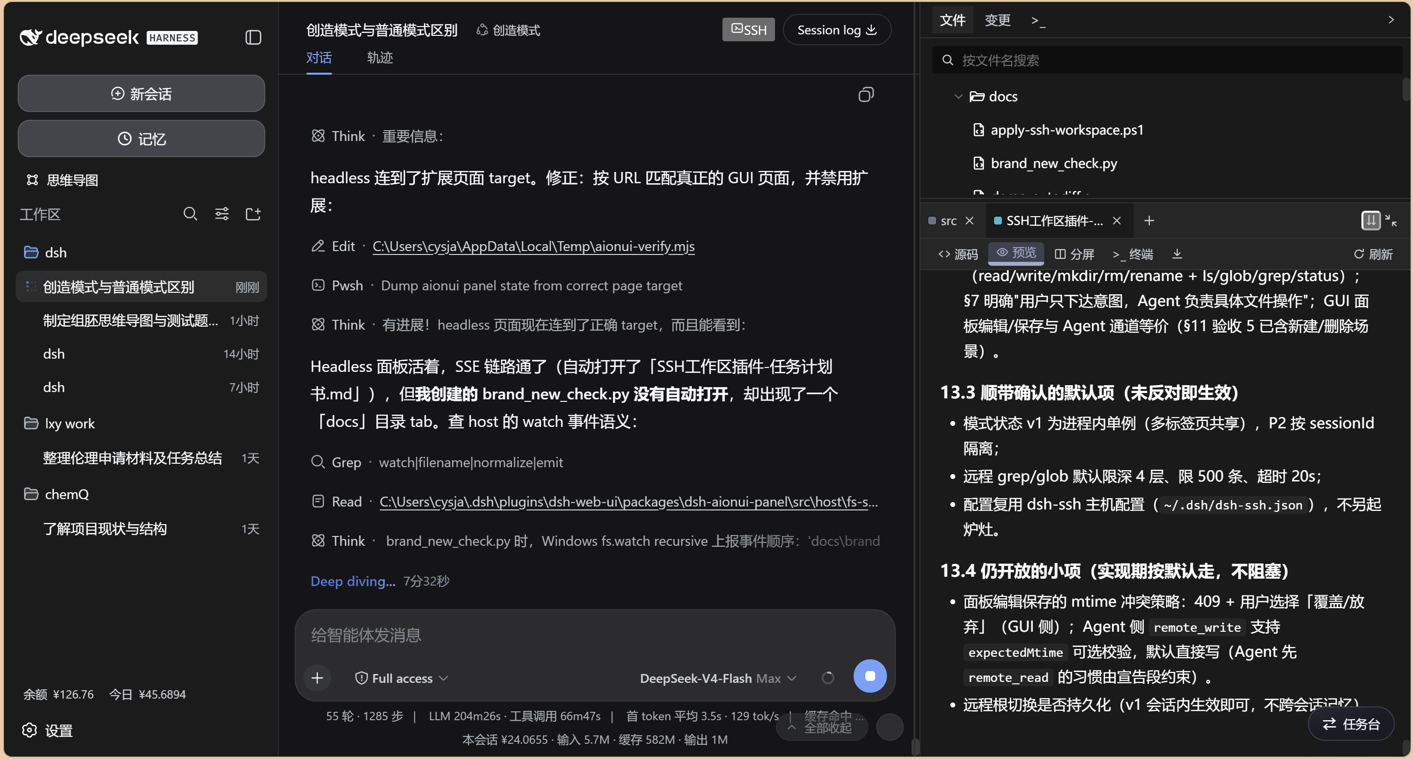Download the previewed file icon
The image size is (1413, 759).
pyautogui.click(x=1177, y=253)
